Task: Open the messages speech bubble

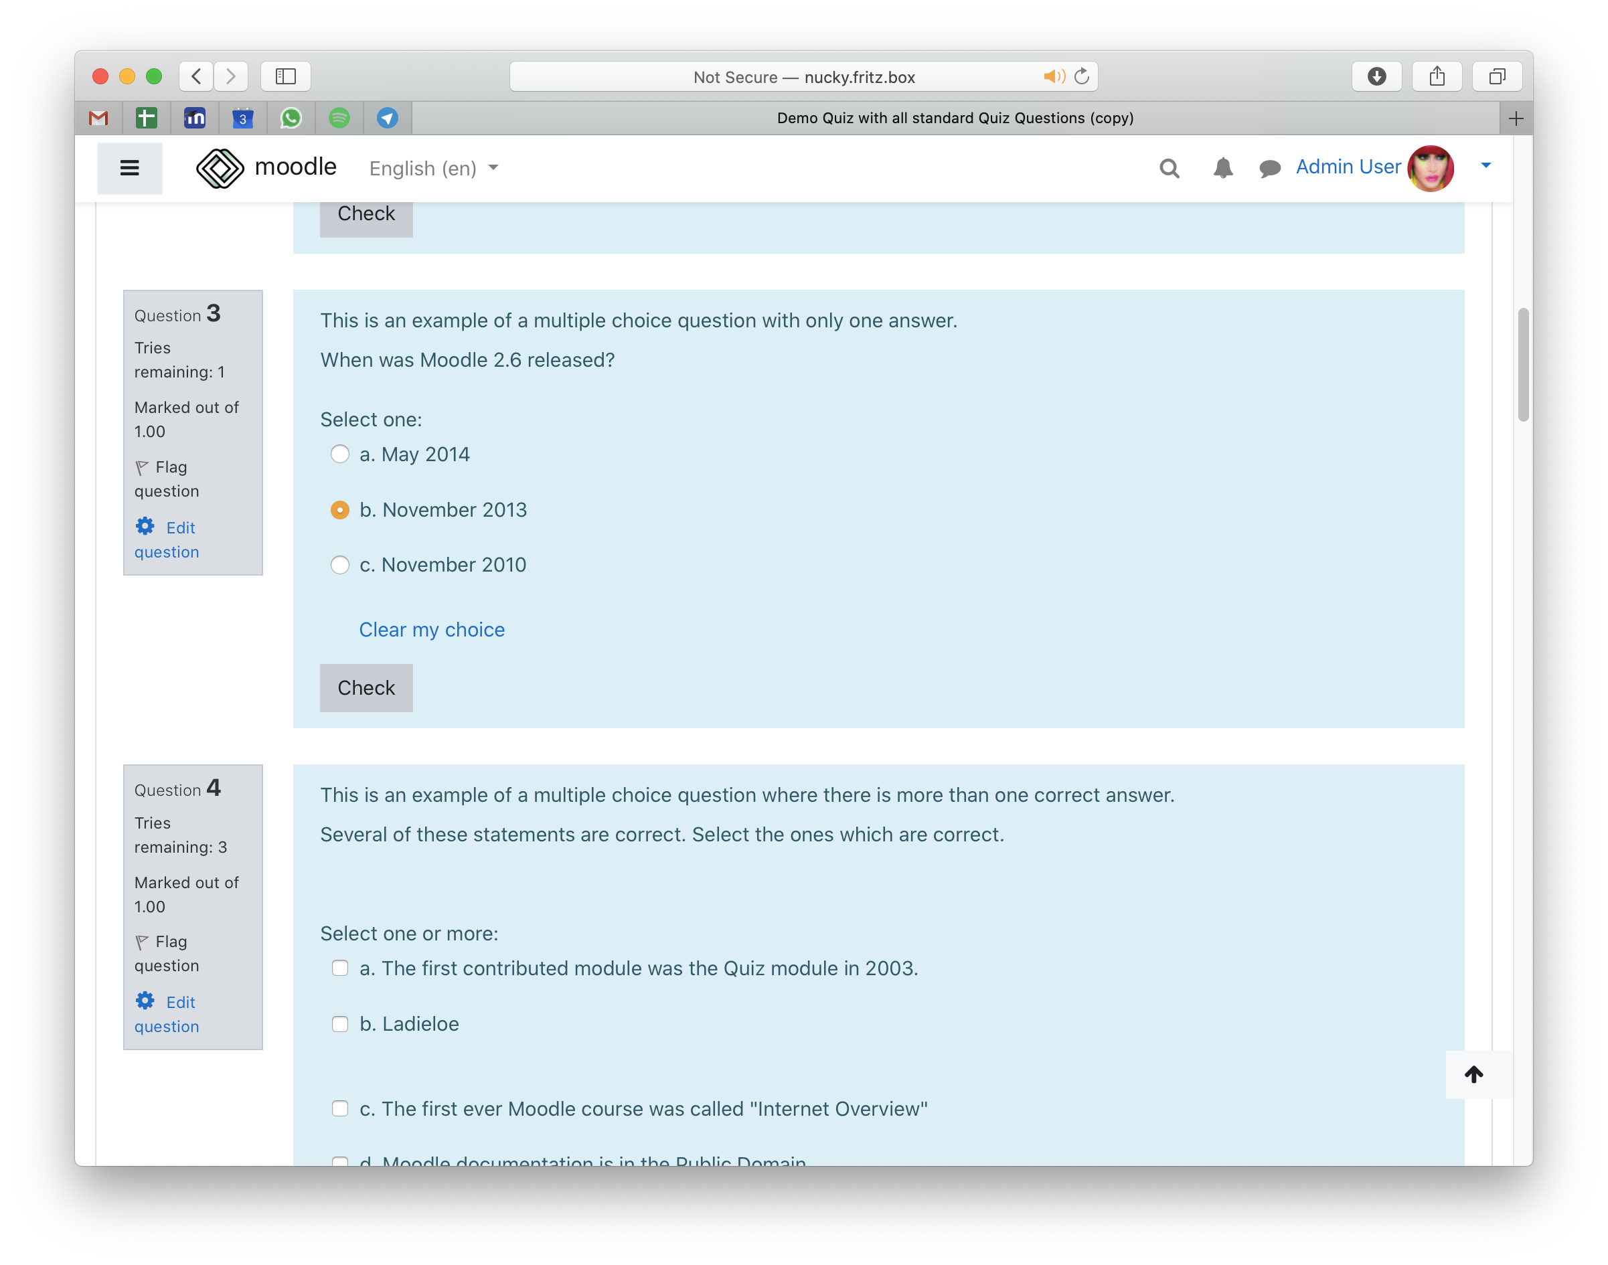Action: click(1270, 169)
